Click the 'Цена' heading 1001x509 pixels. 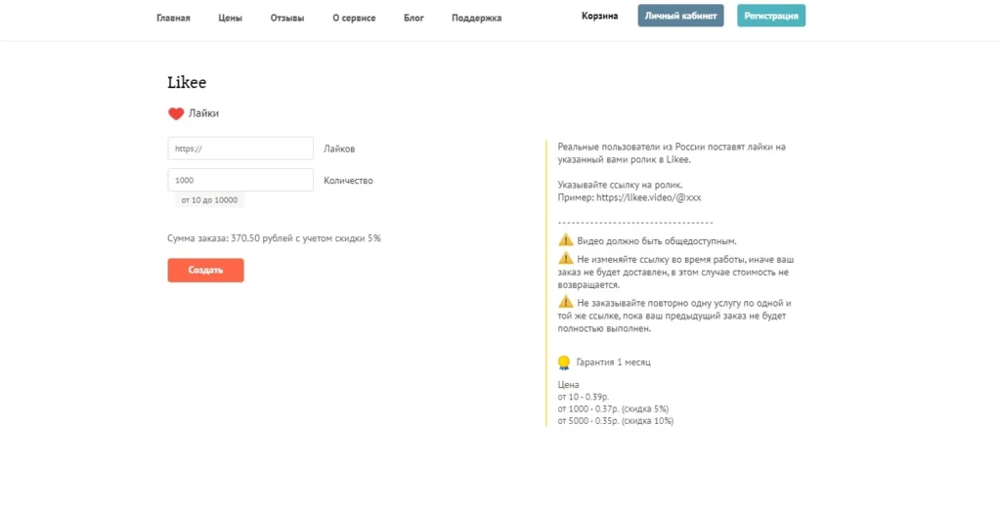pos(568,385)
